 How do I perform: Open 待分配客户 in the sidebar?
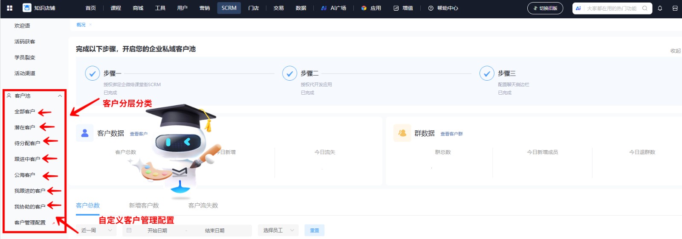[27, 143]
